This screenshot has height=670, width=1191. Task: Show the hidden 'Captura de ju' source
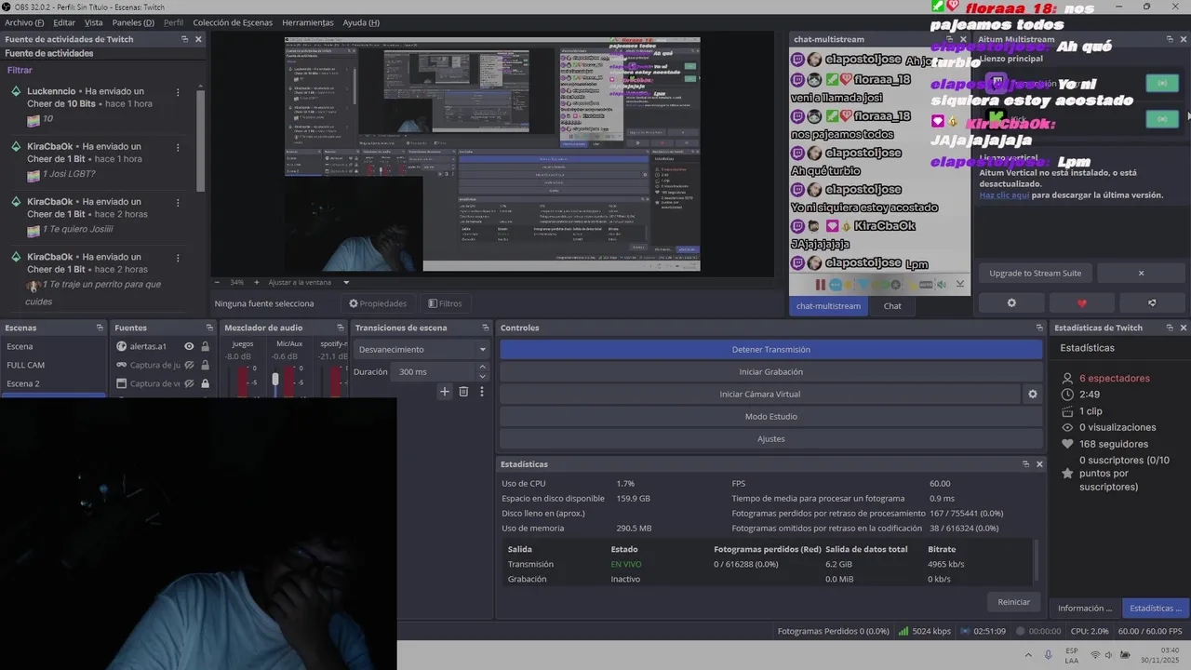189,365
